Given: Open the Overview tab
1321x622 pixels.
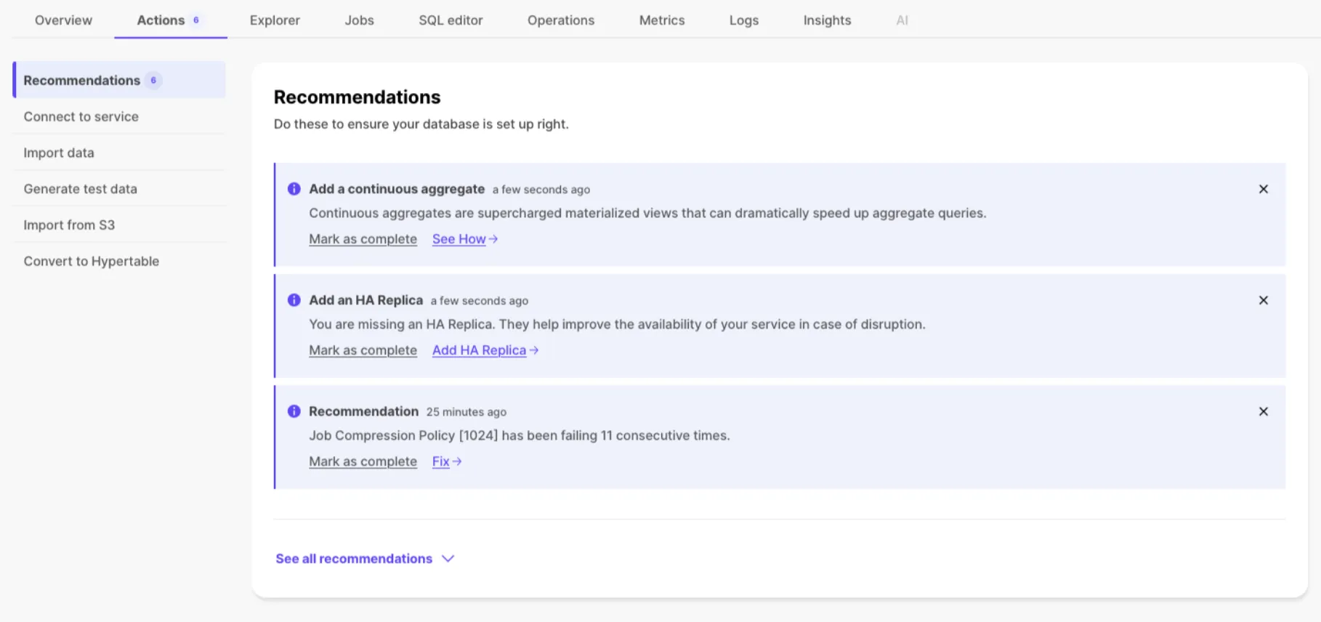Looking at the screenshot, I should 63,20.
